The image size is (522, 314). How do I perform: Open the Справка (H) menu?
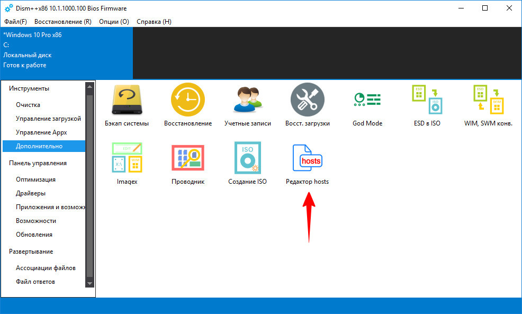154,22
